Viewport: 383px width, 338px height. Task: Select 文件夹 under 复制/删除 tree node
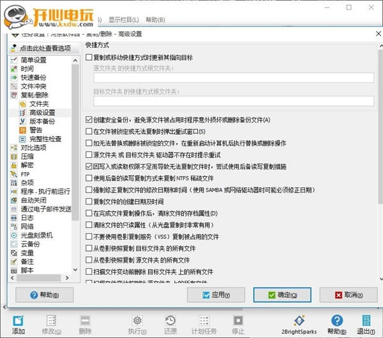point(39,104)
